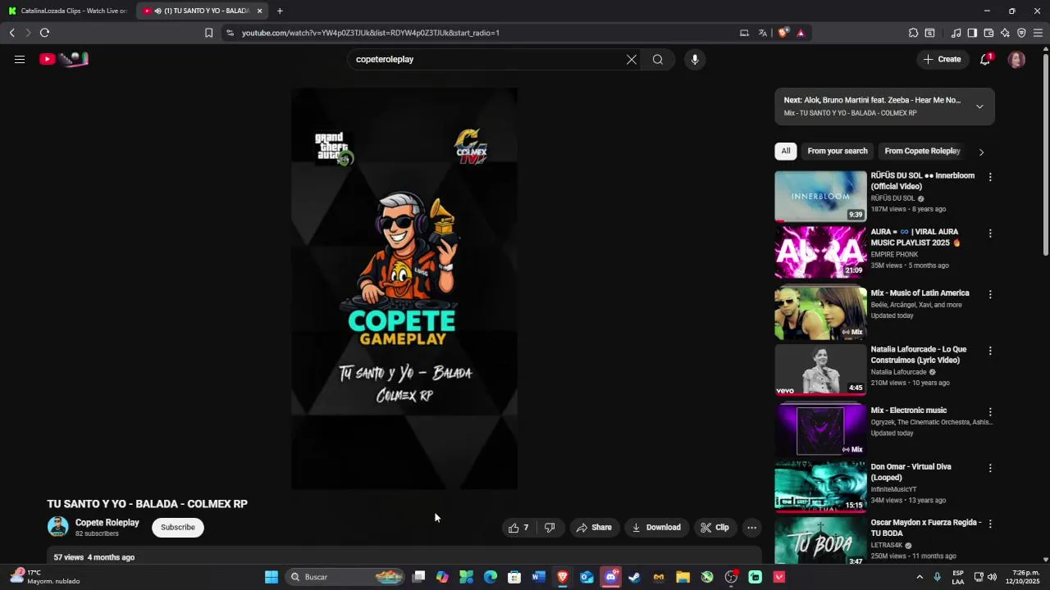Open browser extensions puzzle icon
The image size is (1050, 590).
[x=913, y=33]
